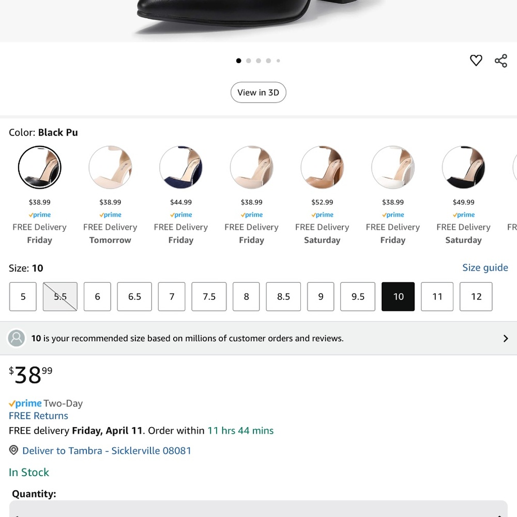517x517 pixels.
Task: Tap the profile avatar in size recommendation
Action: (17, 338)
